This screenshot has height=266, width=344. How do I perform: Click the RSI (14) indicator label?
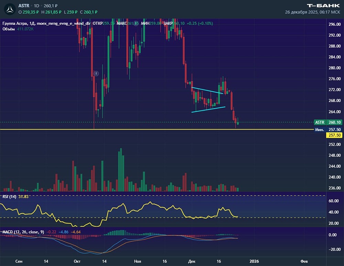[x=9, y=197]
